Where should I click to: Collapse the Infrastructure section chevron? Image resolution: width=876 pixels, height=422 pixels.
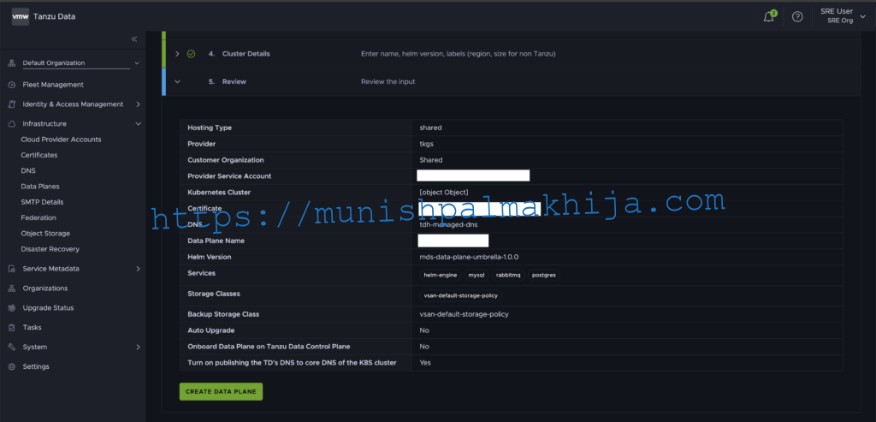pos(138,124)
